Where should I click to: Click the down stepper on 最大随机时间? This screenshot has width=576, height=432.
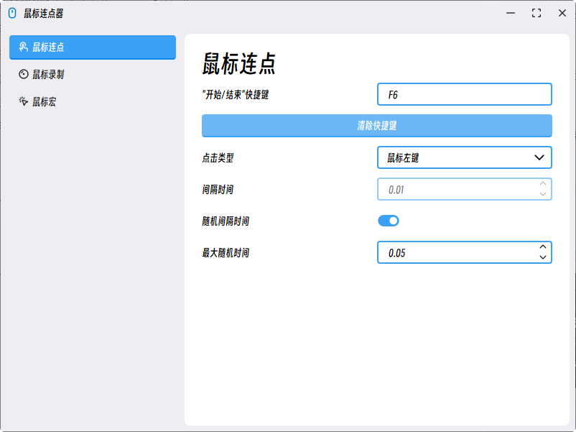click(542, 257)
